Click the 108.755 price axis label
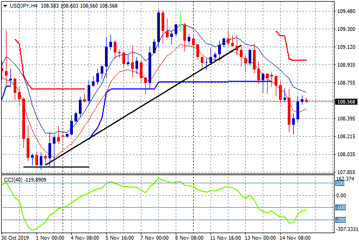This screenshot has width=359, height=244. coord(346,82)
